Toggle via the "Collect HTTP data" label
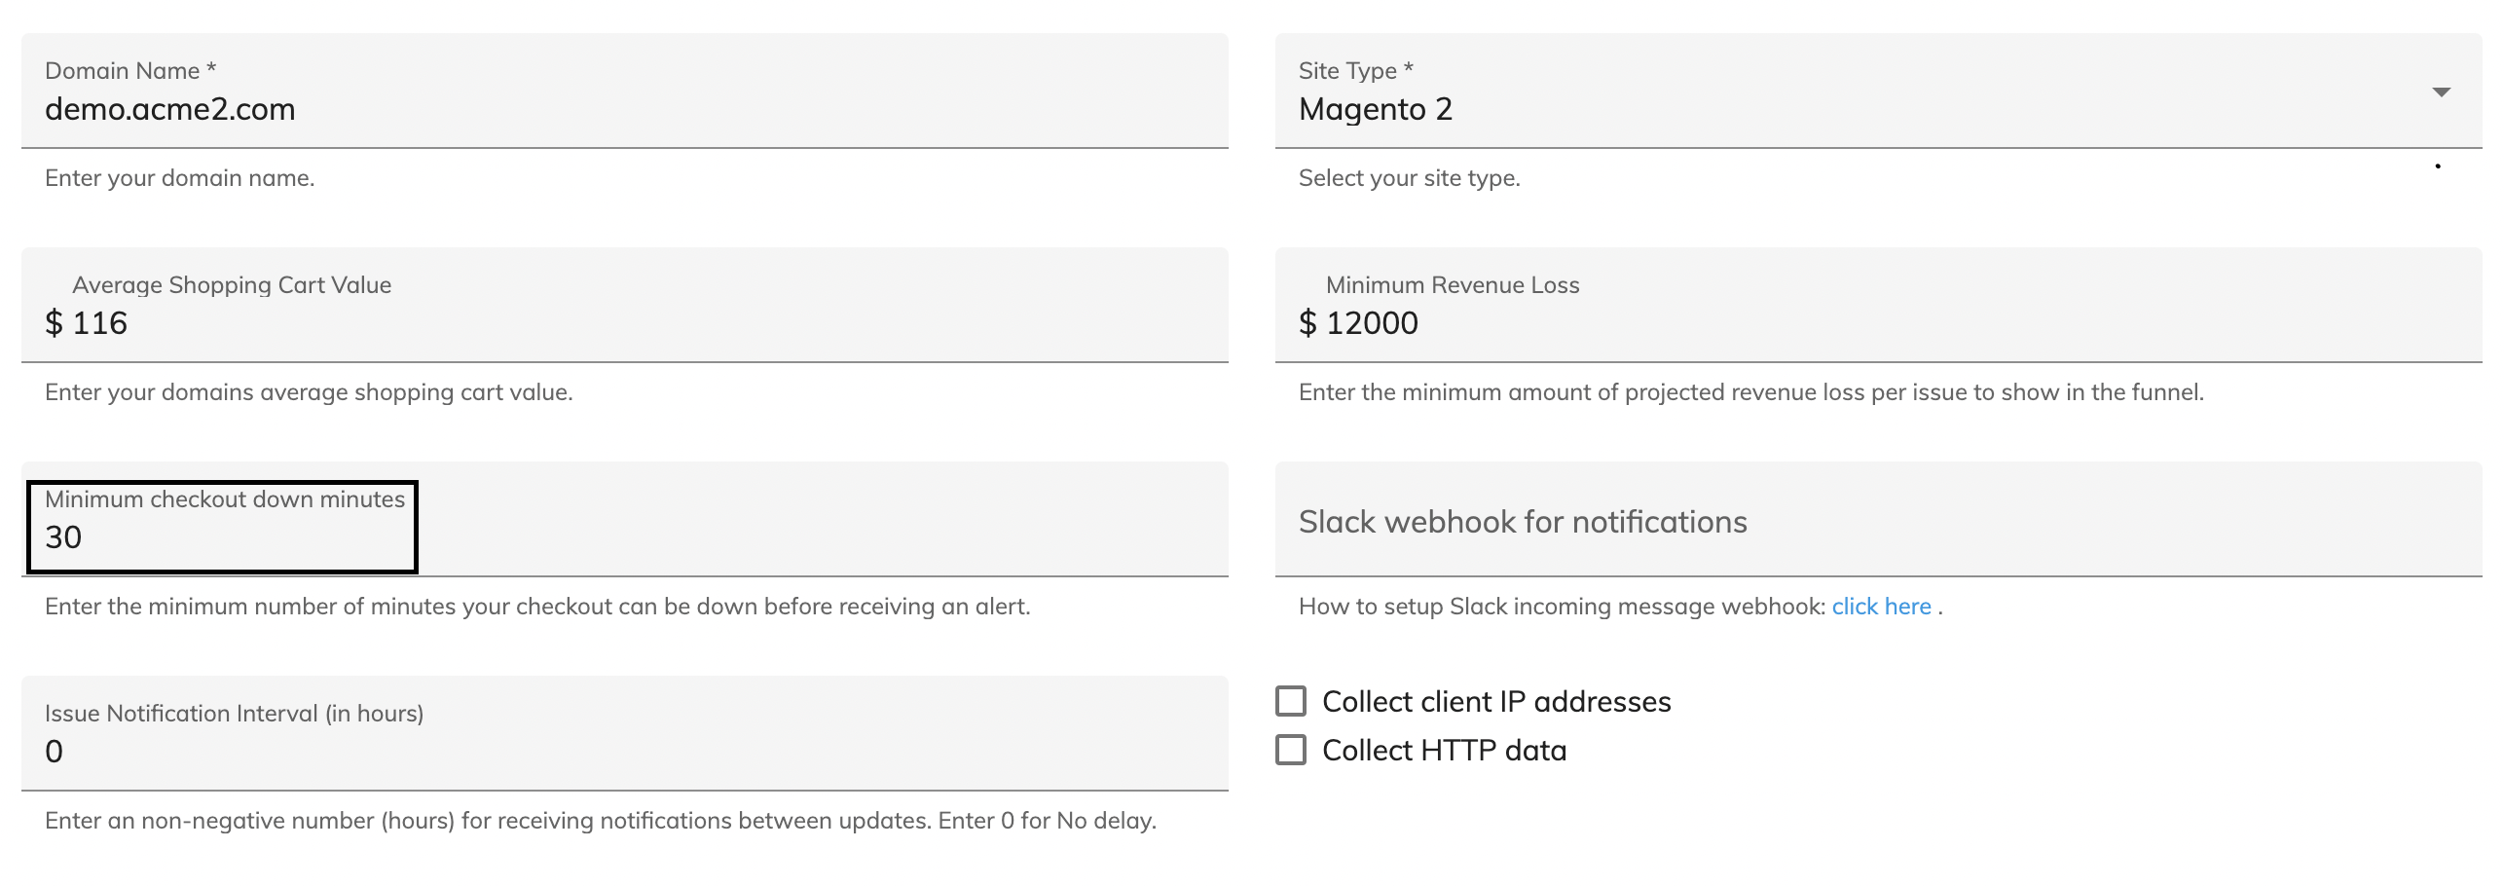This screenshot has width=2504, height=886. point(1444,751)
